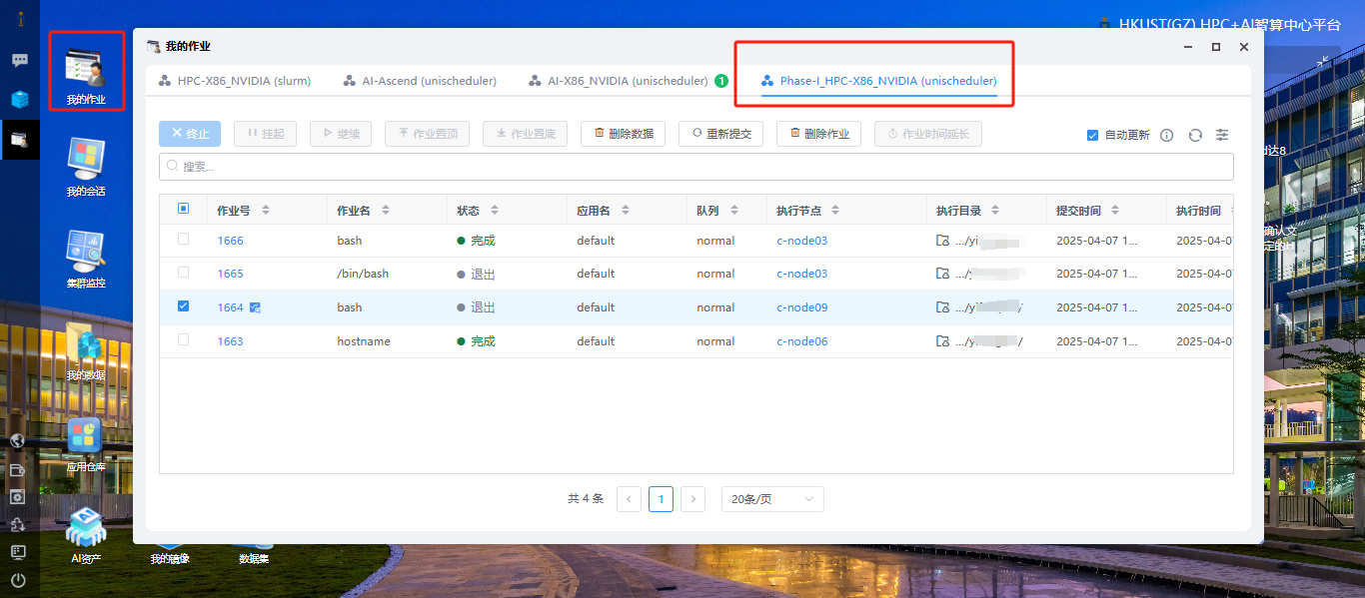The image size is (1365, 598).
Task: Open the folder icon in row 1663
Action: coord(942,341)
